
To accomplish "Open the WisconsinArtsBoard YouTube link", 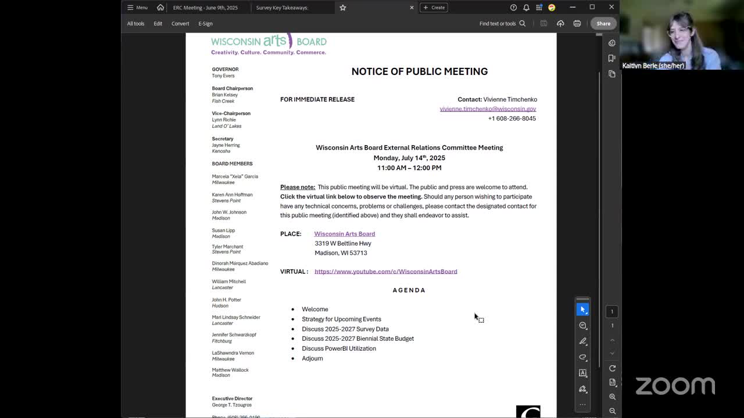I will tap(385, 272).
